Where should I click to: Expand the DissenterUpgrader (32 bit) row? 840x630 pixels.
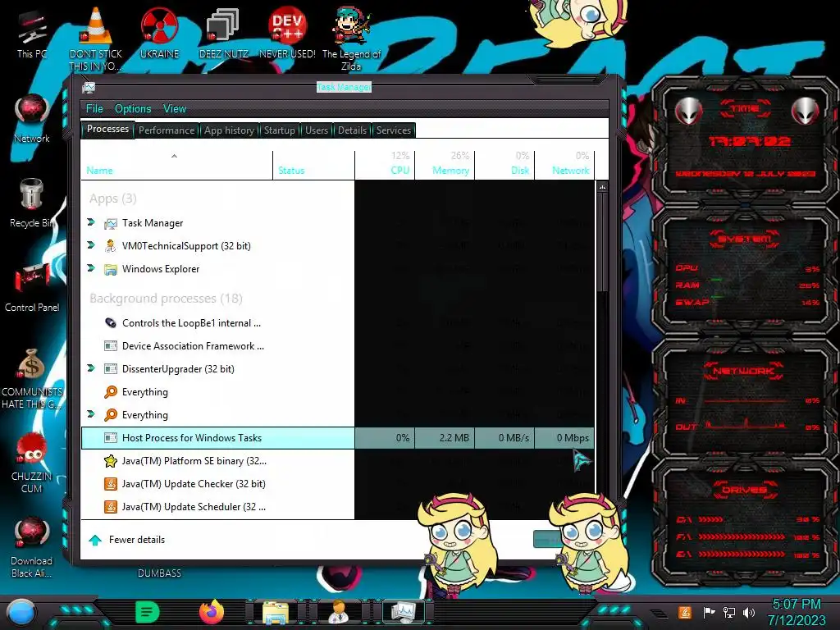tap(91, 368)
